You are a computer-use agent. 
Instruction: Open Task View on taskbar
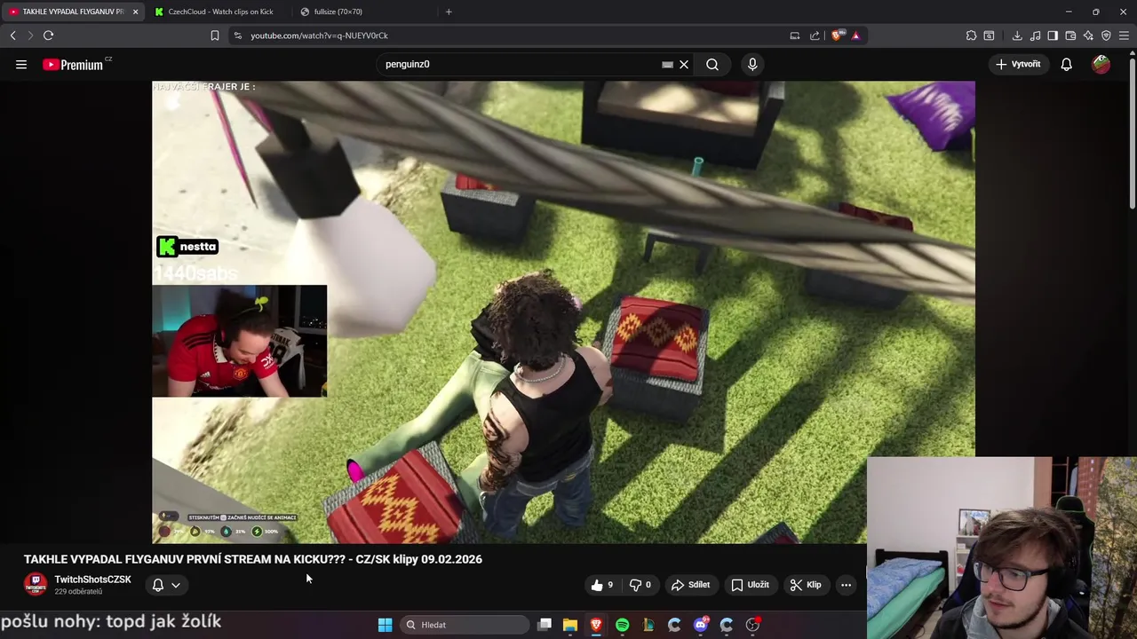pos(545,625)
